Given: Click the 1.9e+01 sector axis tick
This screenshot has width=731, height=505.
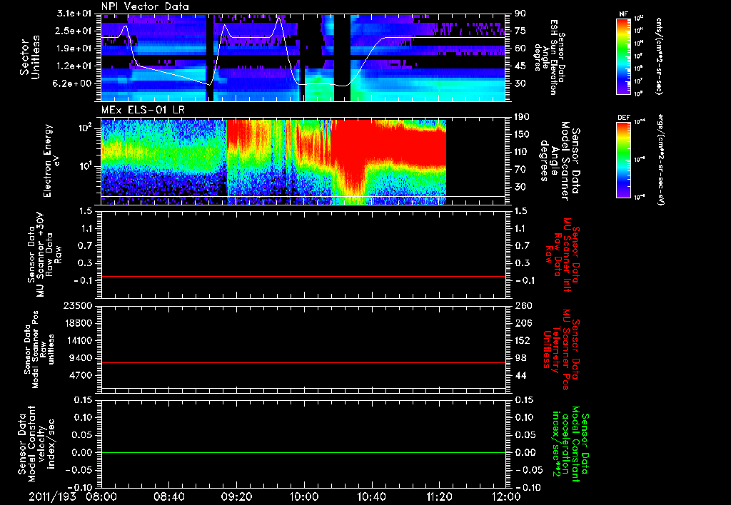Looking at the screenshot, I should (x=74, y=49).
